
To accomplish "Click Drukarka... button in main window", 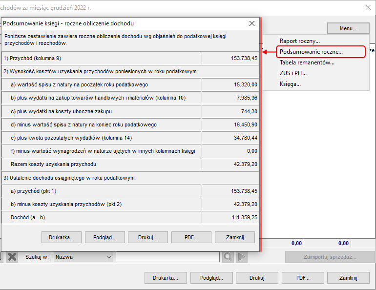I will pos(166,278).
